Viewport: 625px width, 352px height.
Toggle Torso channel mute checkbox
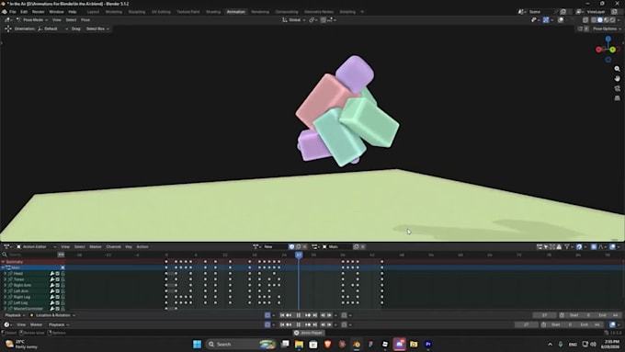[x=57, y=279]
